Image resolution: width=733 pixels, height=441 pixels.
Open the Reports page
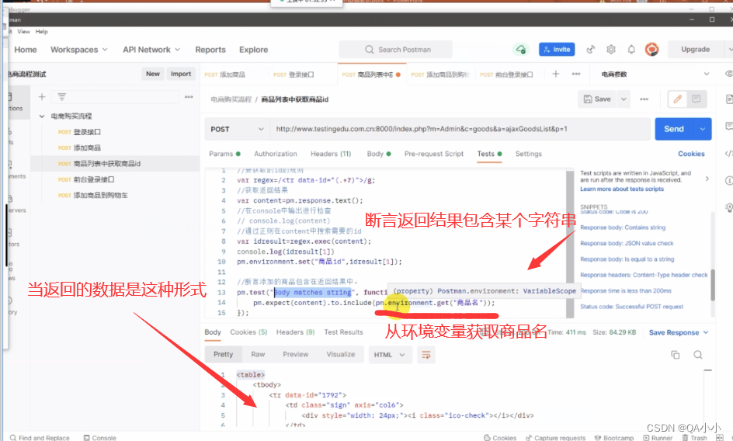[210, 50]
